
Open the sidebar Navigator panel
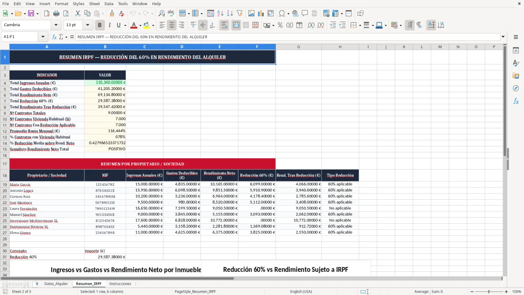pyautogui.click(x=516, y=89)
